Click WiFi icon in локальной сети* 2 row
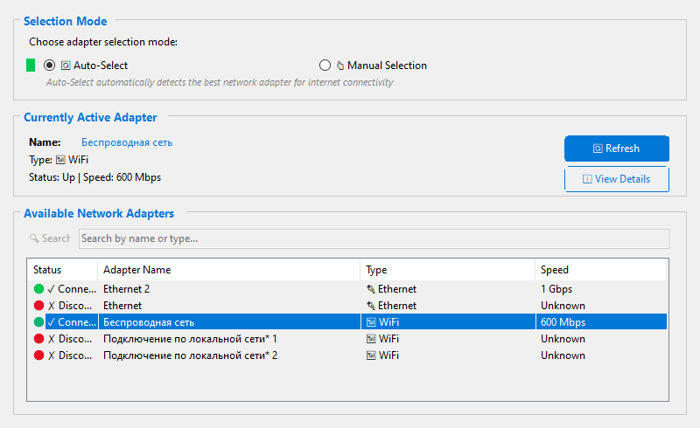 click(x=371, y=356)
